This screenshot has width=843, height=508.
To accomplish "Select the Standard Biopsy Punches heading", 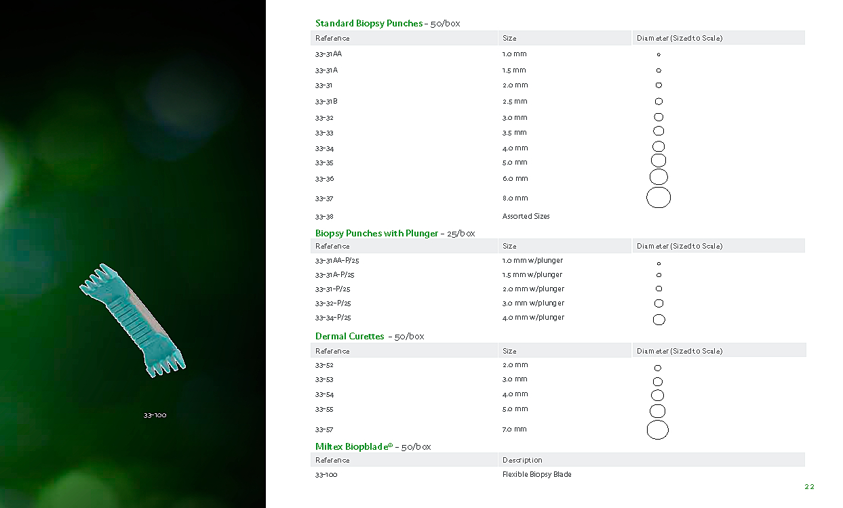I will click(368, 24).
